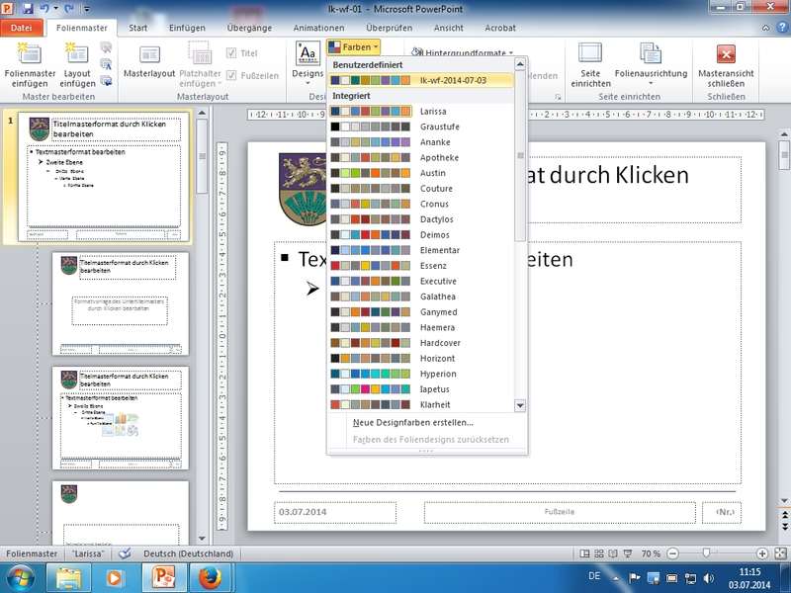Click Layout einfügen icon
Image resolution: width=791 pixels, height=593 pixels.
click(77, 56)
